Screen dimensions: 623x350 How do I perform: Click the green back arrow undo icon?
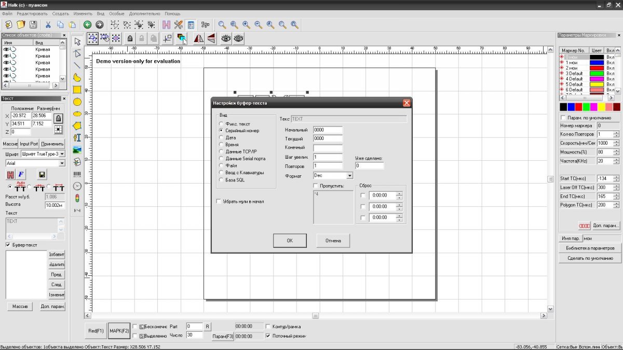coord(87,24)
